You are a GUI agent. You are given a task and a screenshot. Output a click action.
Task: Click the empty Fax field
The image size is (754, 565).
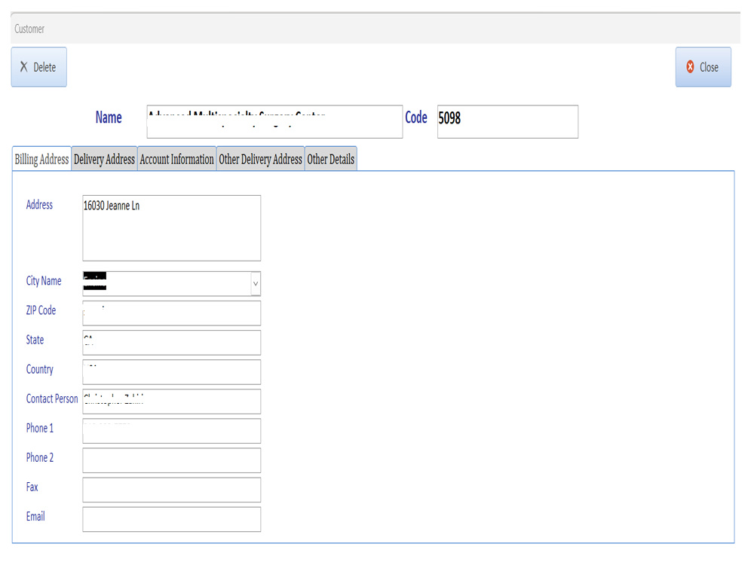[172, 490]
